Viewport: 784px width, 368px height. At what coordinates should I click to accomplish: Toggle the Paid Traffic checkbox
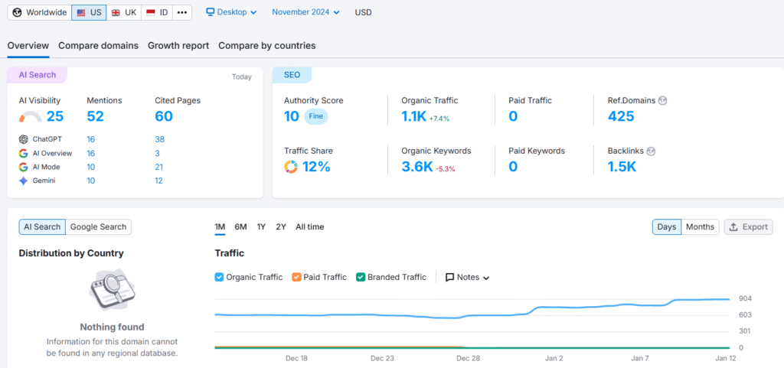click(x=297, y=277)
